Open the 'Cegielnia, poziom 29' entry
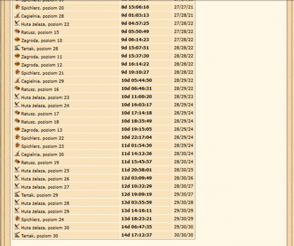Viewport: 294px width, 246px height. point(43,81)
